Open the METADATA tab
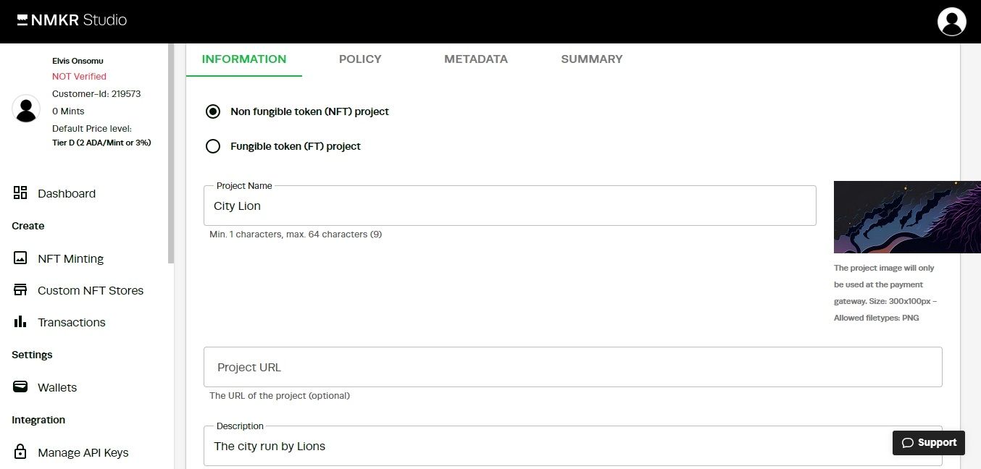The height and width of the screenshot is (469, 981). 475,59
